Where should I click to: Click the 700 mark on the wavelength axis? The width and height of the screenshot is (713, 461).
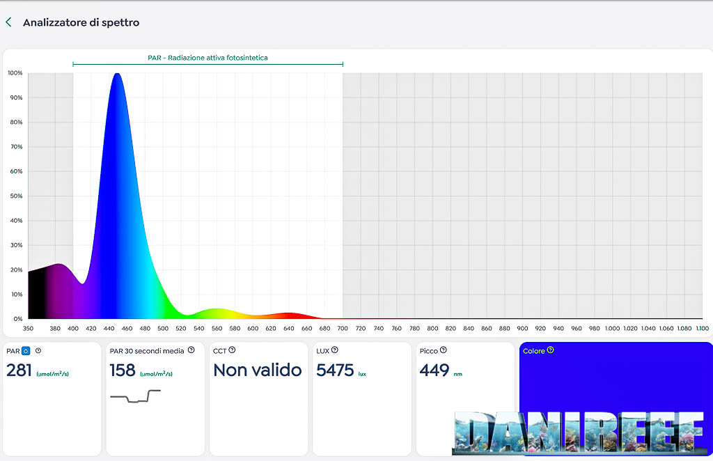[x=343, y=328]
